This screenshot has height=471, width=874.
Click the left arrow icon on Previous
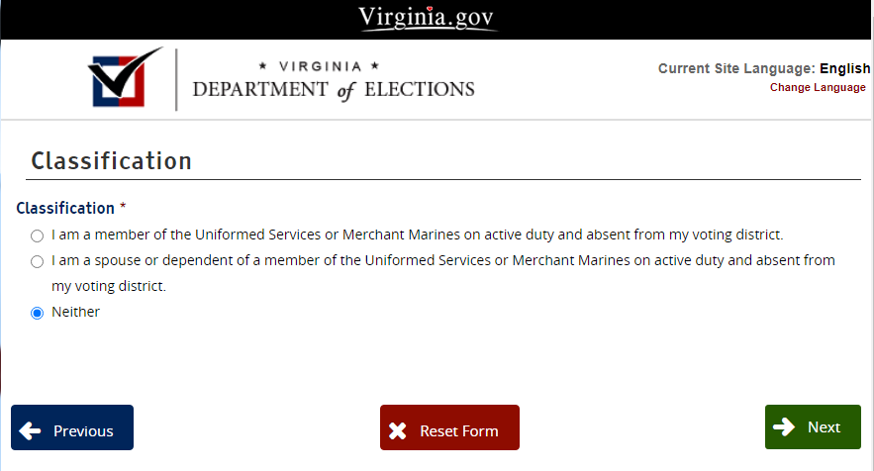point(31,430)
